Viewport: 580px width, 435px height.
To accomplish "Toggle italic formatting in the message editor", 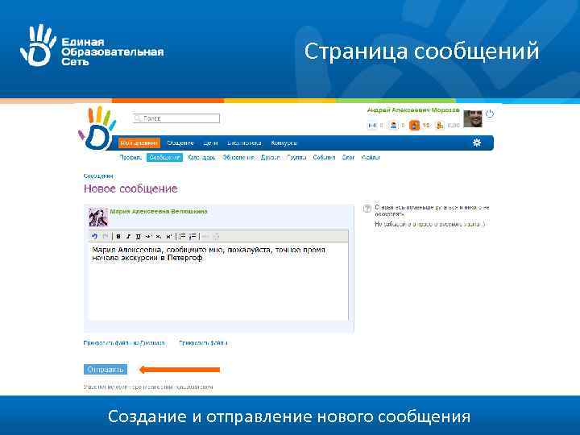I will pos(128,236).
